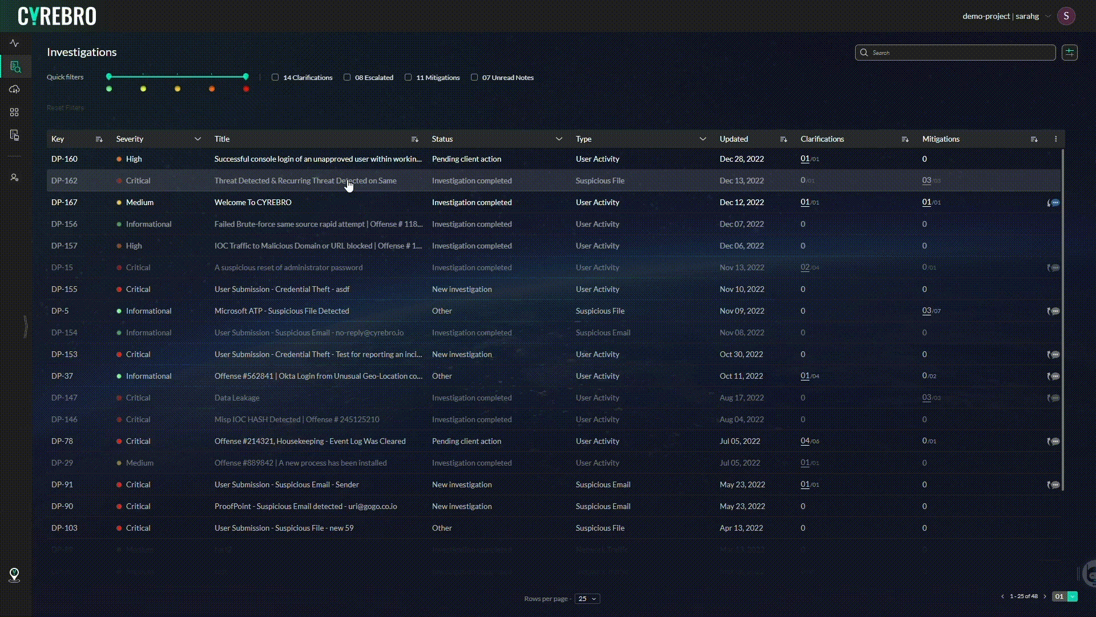
Task: Open the reports document sidebar icon
Action: [x=14, y=135]
